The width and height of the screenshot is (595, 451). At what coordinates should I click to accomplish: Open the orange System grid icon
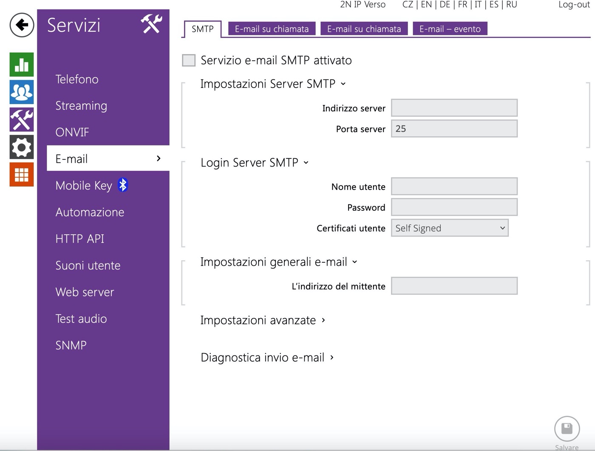(x=22, y=174)
